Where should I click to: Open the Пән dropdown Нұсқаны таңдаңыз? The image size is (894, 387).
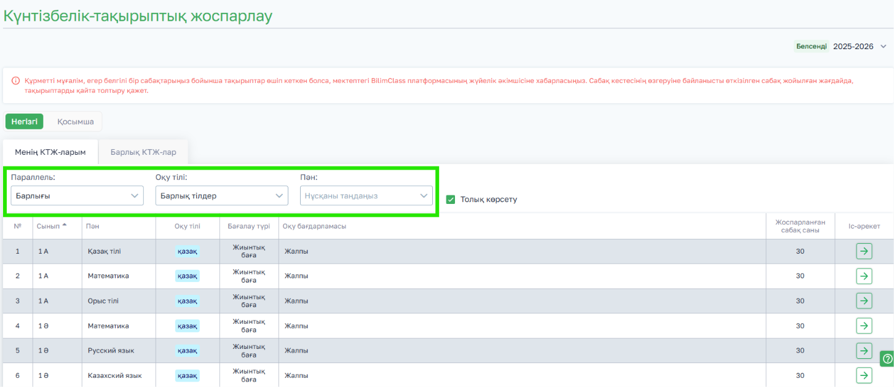click(366, 196)
